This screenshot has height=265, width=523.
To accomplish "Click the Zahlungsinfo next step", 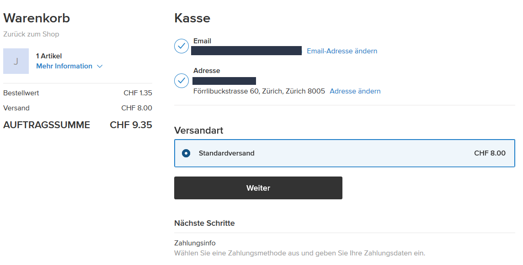I will click(195, 243).
